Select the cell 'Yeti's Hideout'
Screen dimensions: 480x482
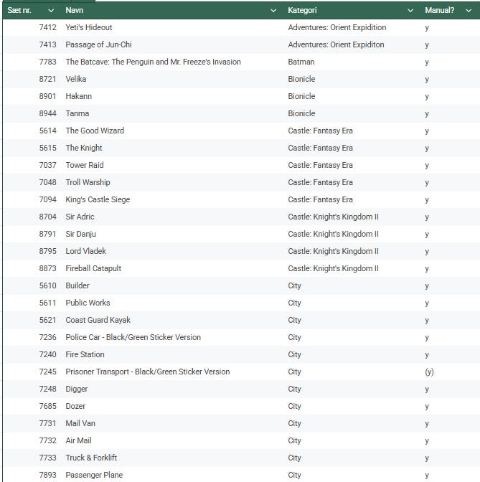[173, 27]
